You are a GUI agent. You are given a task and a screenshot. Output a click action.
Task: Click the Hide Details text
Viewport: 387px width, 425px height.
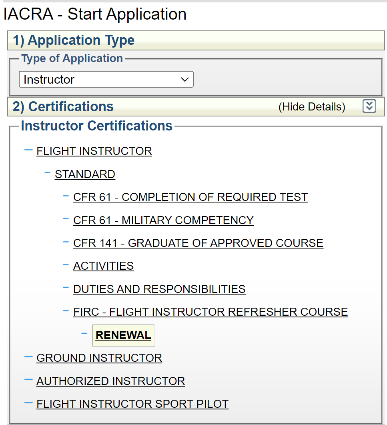[x=311, y=107]
